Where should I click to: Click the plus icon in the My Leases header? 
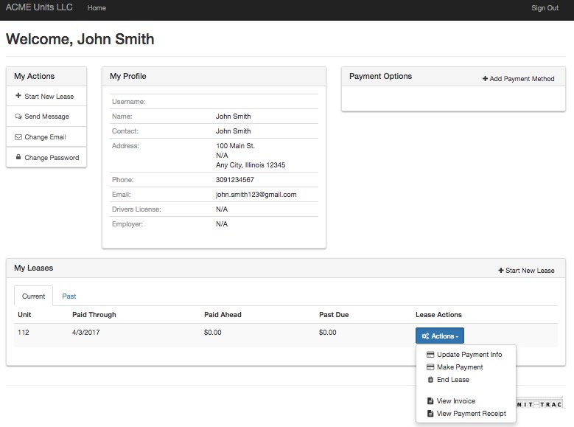tap(501, 270)
